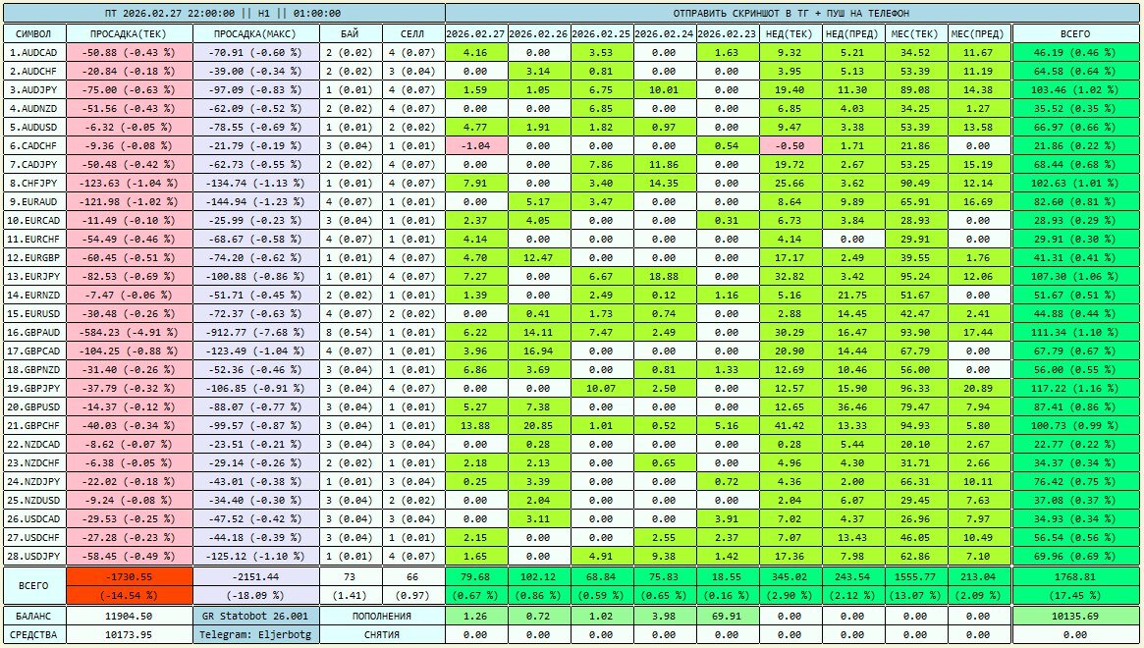Select the 3.AUDJPY symbol row
Image resolution: width=1144 pixels, height=648 pixels.
click(x=34, y=89)
